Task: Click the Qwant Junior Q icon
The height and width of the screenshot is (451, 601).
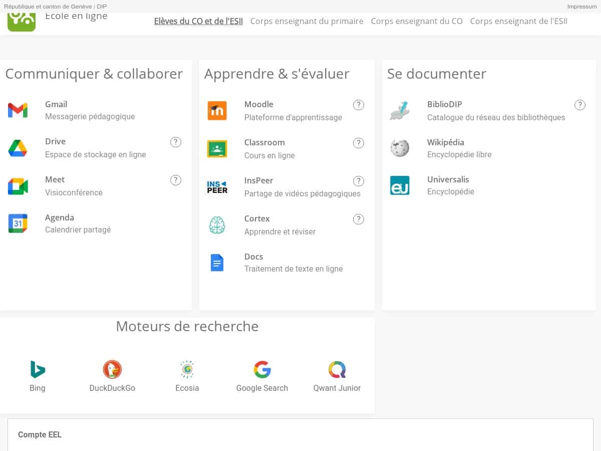Action: coord(337,370)
